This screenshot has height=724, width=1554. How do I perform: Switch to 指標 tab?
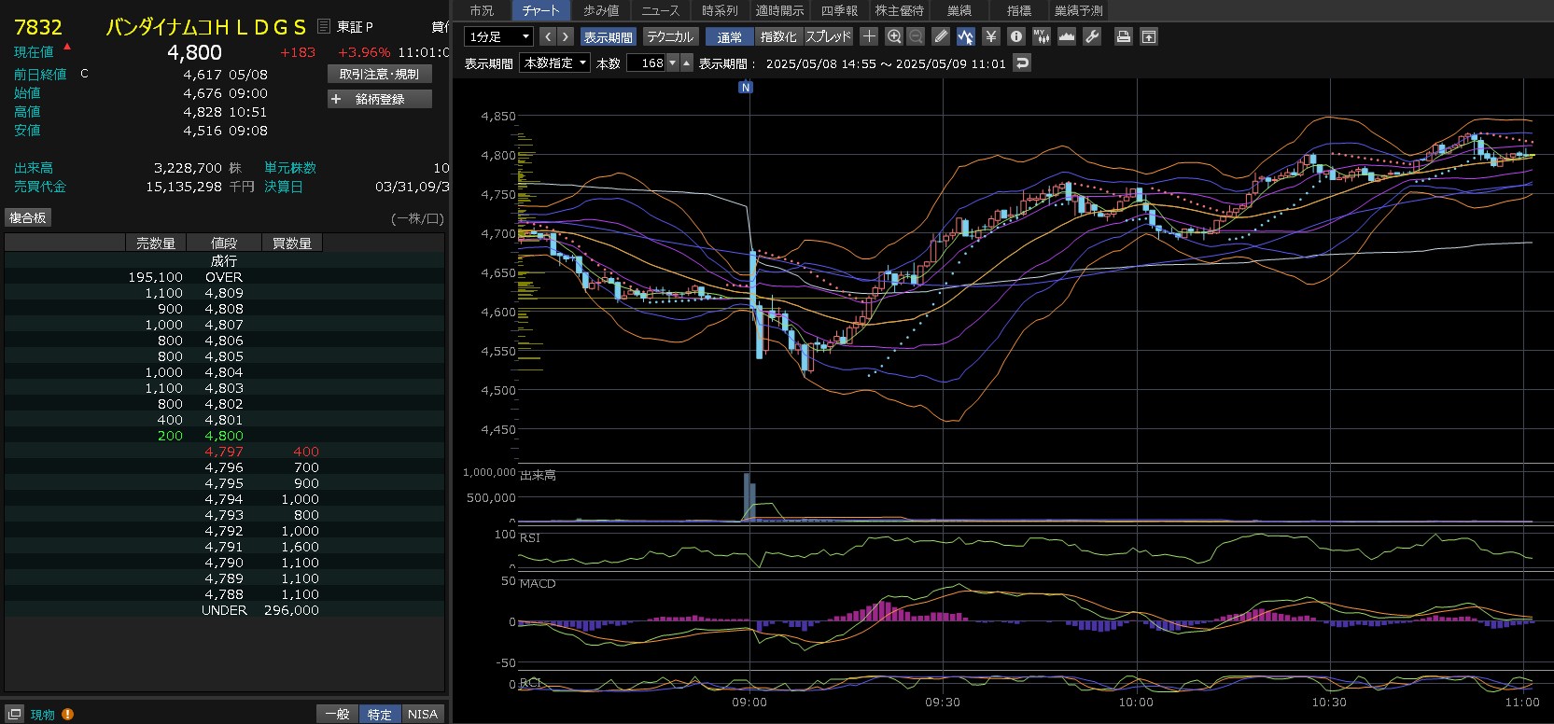(x=1019, y=10)
